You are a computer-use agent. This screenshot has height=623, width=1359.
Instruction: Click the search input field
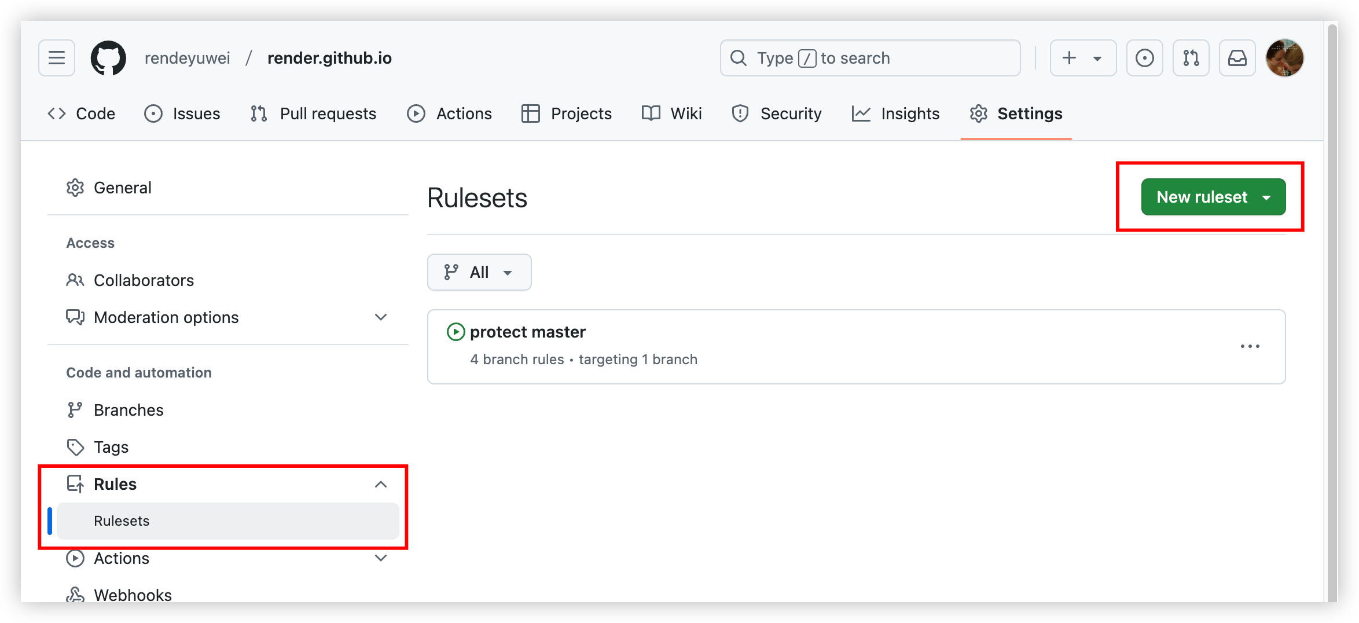click(870, 58)
